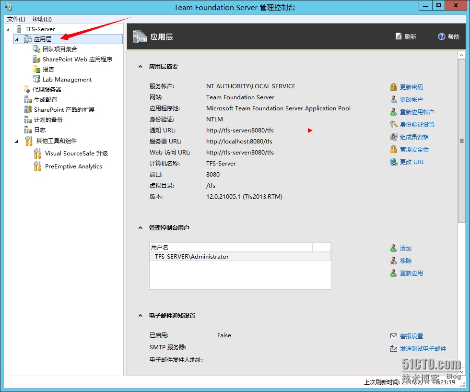Click the 帮助 question mark icon

point(442,36)
